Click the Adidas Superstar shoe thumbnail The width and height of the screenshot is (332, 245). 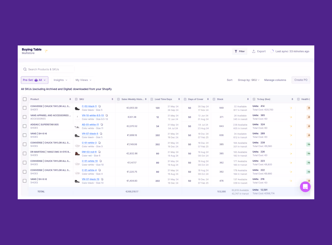click(x=77, y=127)
